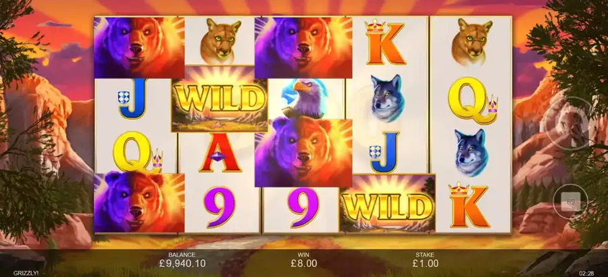Stop autoplay with the 69 counter button
Image resolution: width=608 pixels, height=277 pixels.
[570, 202]
